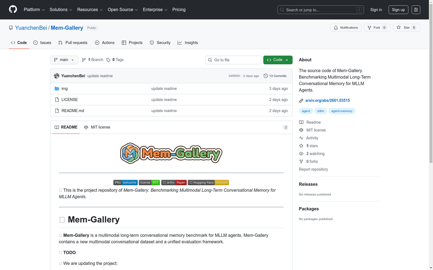
Task: Open the global navigation menu icon
Action: point(416,10)
